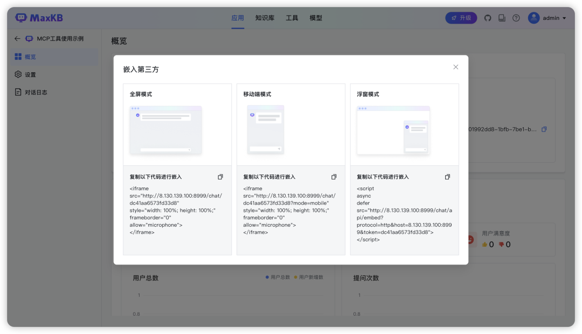Click the 提问次数 chart title
The image size is (582, 334).
366,278
